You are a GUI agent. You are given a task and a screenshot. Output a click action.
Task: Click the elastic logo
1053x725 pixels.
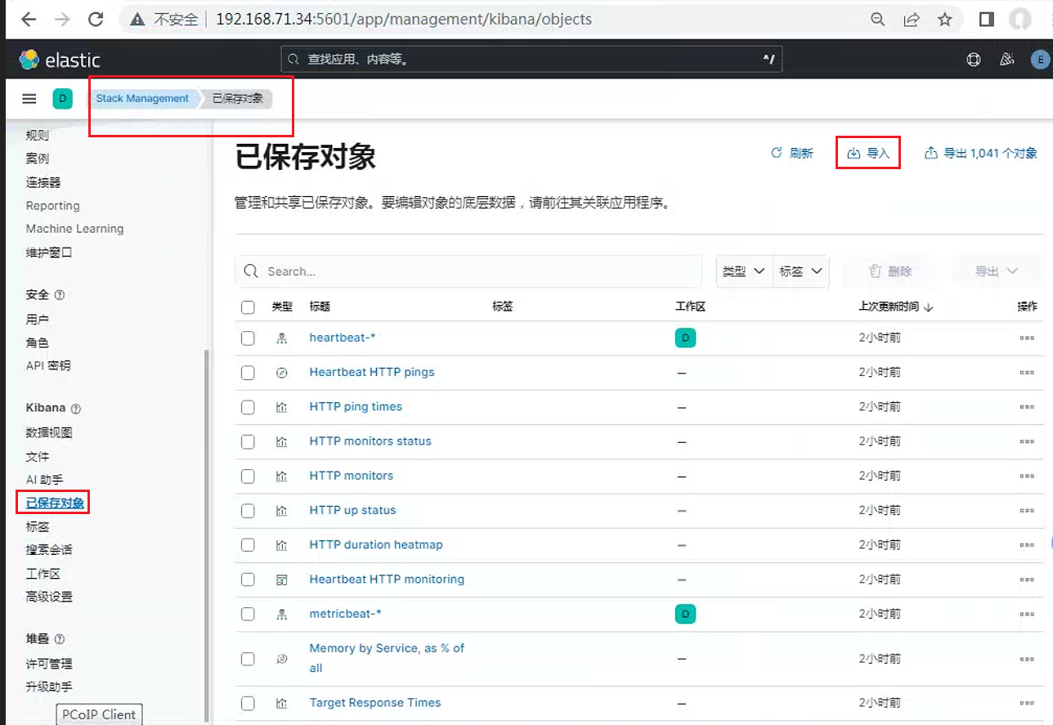[60, 60]
